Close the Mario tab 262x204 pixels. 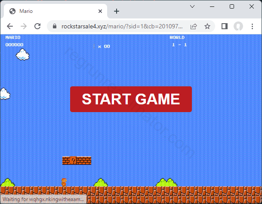pyautogui.click(x=101, y=11)
